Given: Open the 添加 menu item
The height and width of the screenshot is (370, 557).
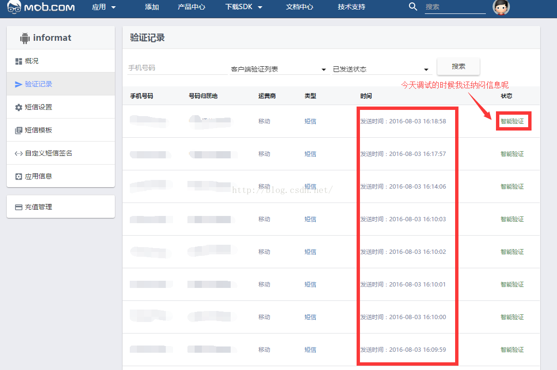Looking at the screenshot, I should tap(152, 7).
